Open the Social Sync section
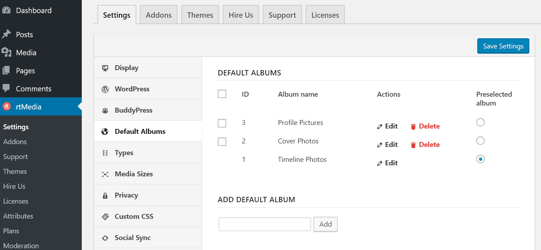The width and height of the screenshot is (541, 250). [132, 237]
